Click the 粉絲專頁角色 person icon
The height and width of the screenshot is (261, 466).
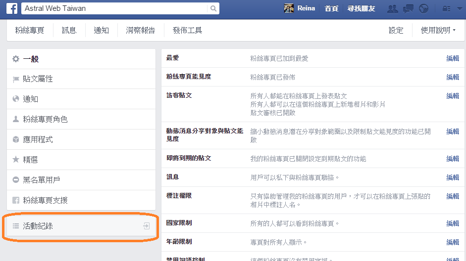16,119
